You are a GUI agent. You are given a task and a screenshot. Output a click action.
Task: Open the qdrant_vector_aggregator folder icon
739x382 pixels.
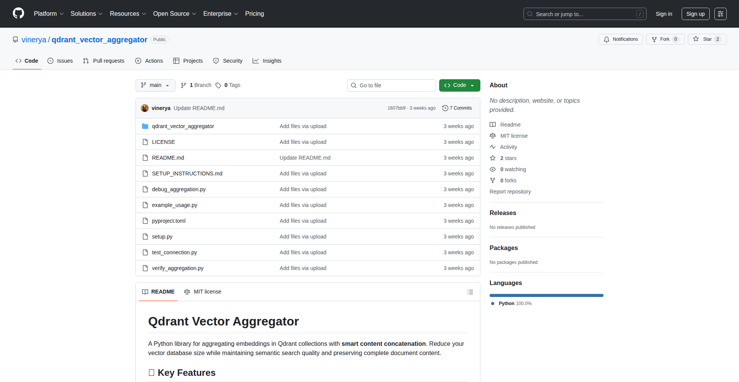pyautogui.click(x=145, y=126)
